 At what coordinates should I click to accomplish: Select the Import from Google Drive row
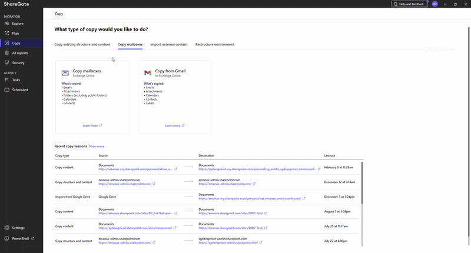[x=208, y=197]
